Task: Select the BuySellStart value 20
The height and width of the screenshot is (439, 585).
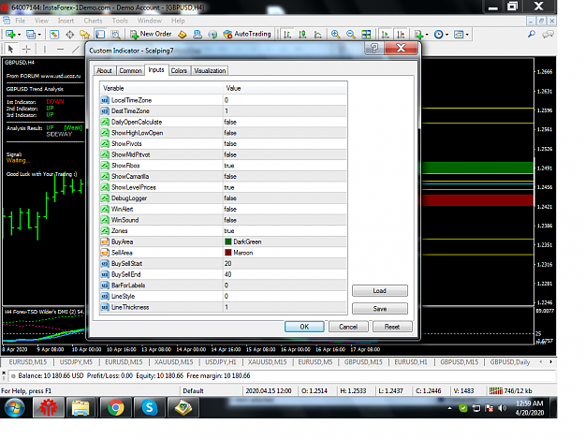Action: coord(285,263)
